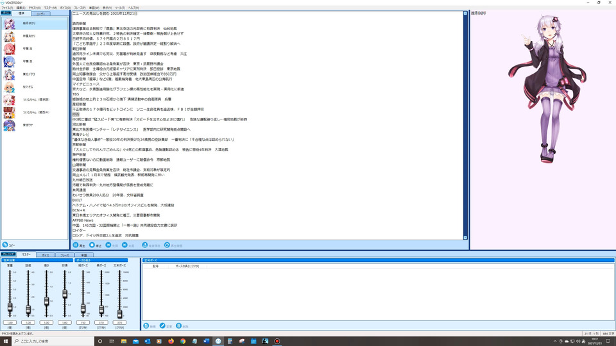Screen dimensions: 616x346
Task: Switch to the 単語 tuning tab
Action: 83,255
